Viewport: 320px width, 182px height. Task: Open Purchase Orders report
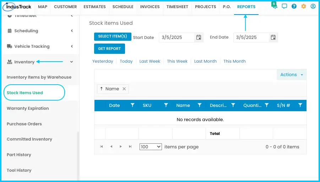click(24, 124)
